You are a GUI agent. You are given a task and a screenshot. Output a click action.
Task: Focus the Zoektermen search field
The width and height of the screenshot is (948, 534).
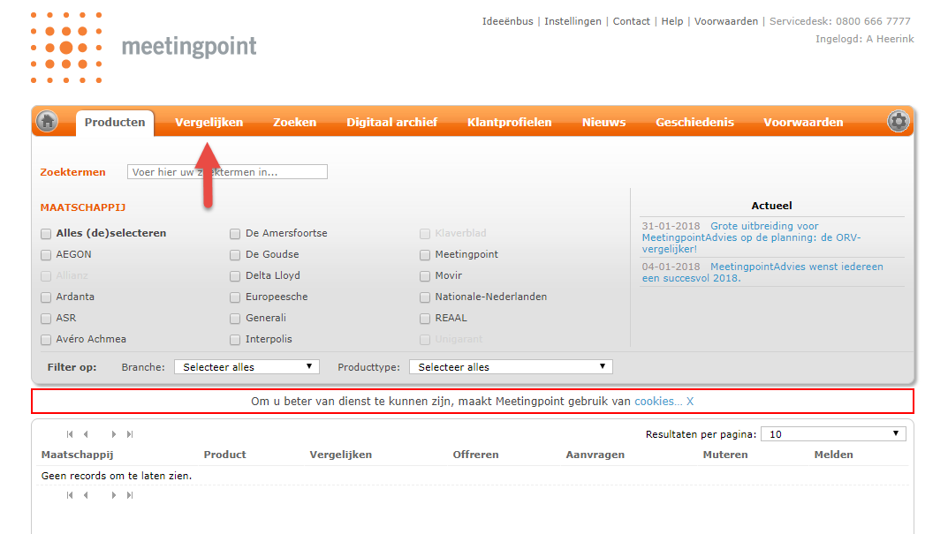[227, 172]
